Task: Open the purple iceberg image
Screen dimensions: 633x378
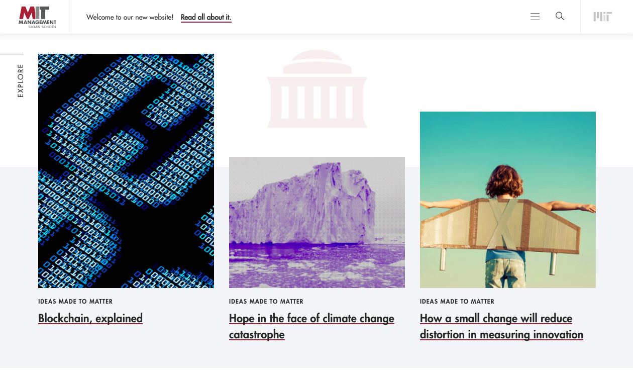Action: pyautogui.click(x=317, y=222)
